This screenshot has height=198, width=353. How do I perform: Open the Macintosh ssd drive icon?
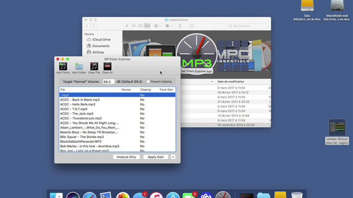tap(337, 5)
